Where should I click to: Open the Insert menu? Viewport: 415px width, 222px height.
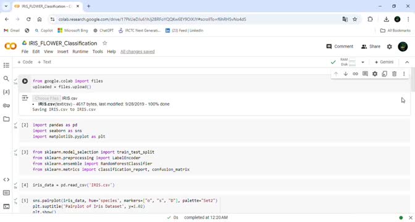[63, 52]
